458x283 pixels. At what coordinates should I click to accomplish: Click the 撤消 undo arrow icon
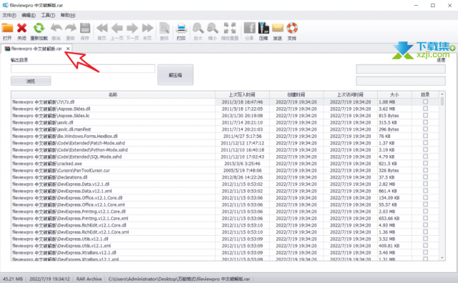tap(56, 29)
